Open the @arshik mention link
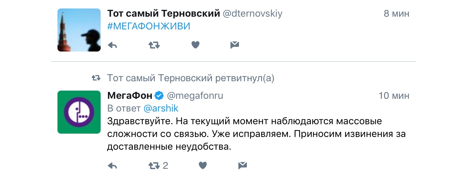The width and height of the screenshot is (467, 180). tap(161, 108)
